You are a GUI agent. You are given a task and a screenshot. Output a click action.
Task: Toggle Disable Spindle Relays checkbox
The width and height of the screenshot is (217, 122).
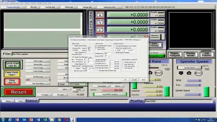click(x=73, y=46)
